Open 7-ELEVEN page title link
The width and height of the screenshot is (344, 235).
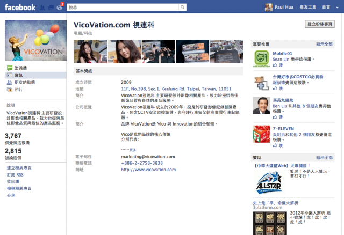[283, 129]
